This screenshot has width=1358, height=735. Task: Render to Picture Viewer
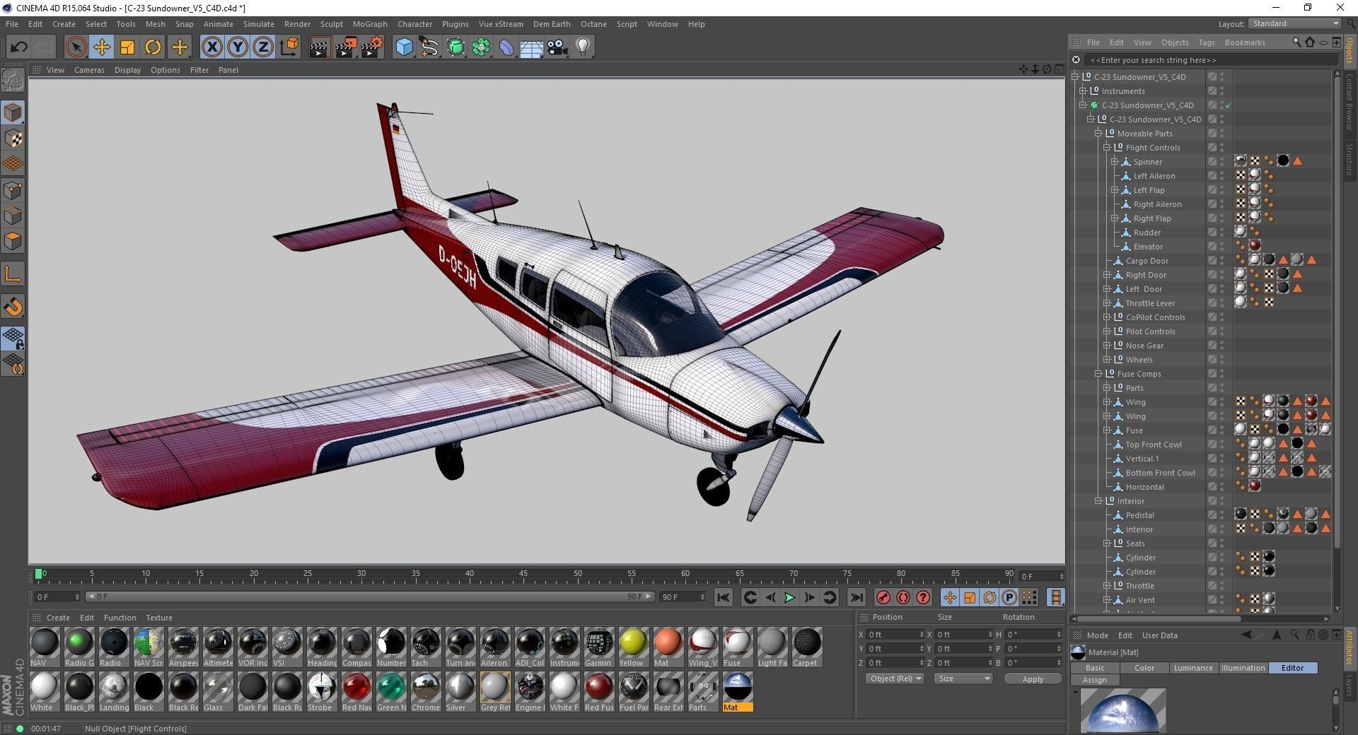click(x=346, y=47)
